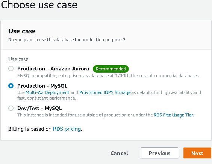Open the Multi-AZ Deployment link

(47, 92)
